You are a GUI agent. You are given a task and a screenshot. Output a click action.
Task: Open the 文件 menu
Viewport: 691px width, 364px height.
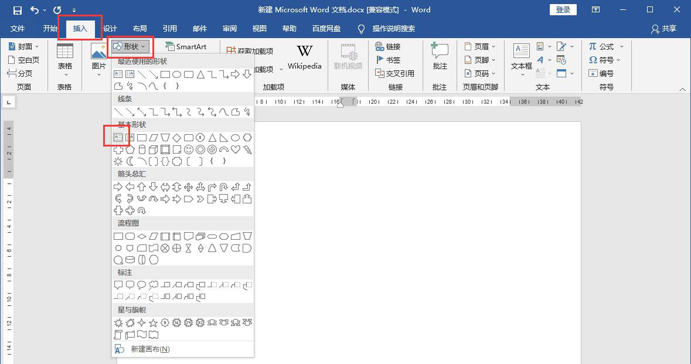tap(18, 28)
